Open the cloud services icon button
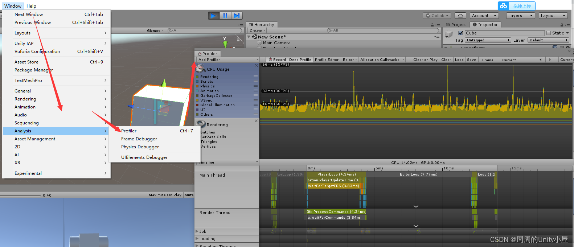 [460, 16]
